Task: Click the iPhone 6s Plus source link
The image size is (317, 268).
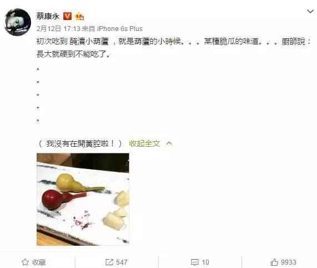Action: tap(120, 29)
